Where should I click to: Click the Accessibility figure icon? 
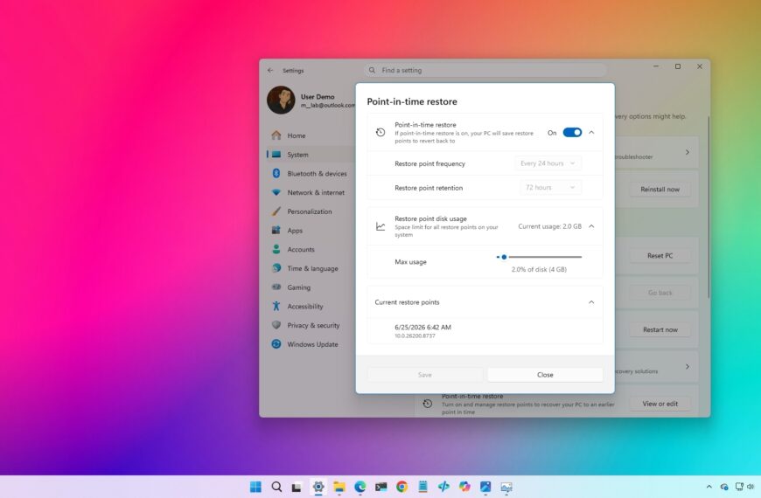coord(276,306)
